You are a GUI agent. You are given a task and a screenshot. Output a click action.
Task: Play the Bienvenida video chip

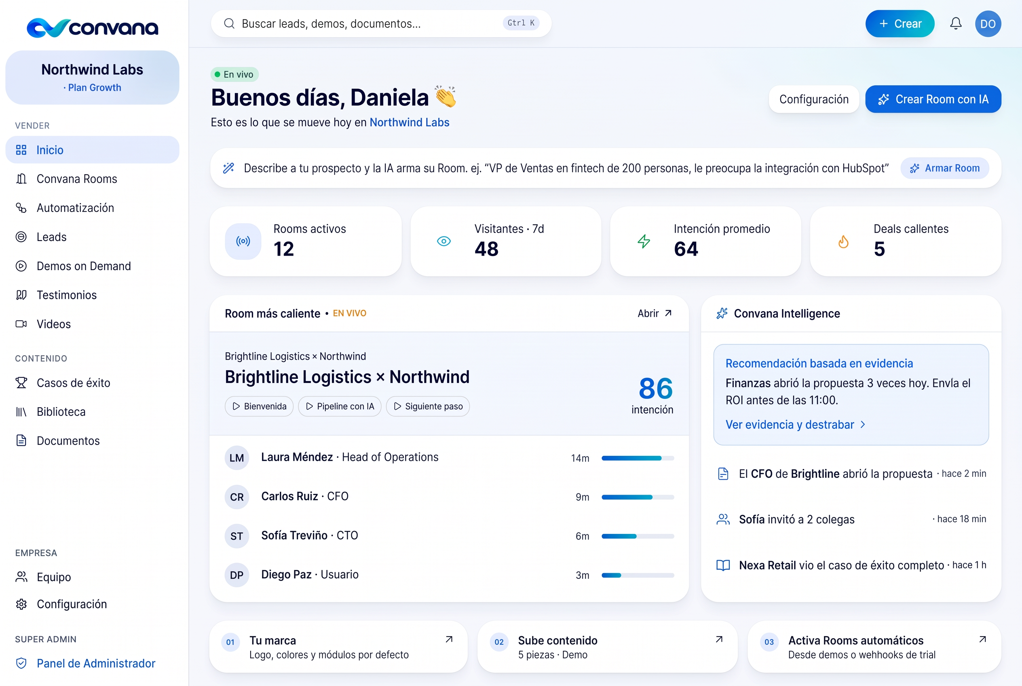259,407
